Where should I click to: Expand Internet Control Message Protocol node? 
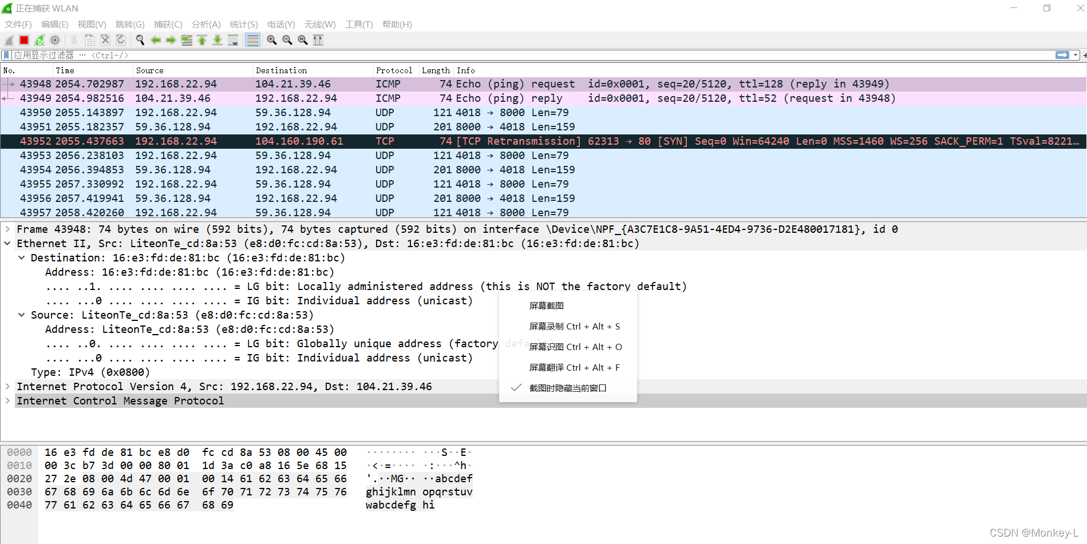tap(7, 401)
